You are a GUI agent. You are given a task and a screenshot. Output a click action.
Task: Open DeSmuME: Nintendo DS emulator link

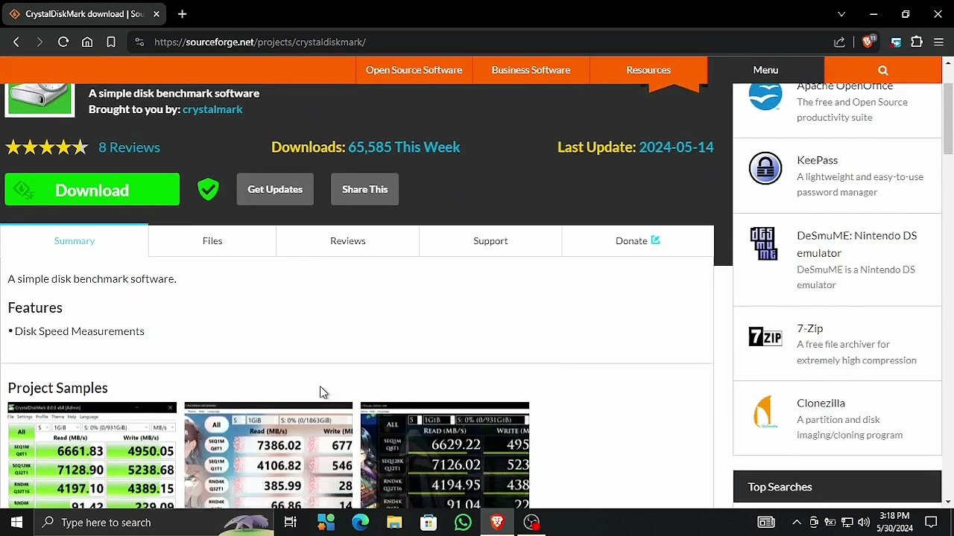(857, 244)
